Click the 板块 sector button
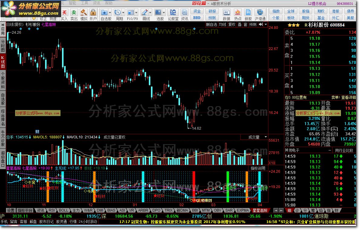The height and width of the screenshot is (230, 360). [291, 17]
